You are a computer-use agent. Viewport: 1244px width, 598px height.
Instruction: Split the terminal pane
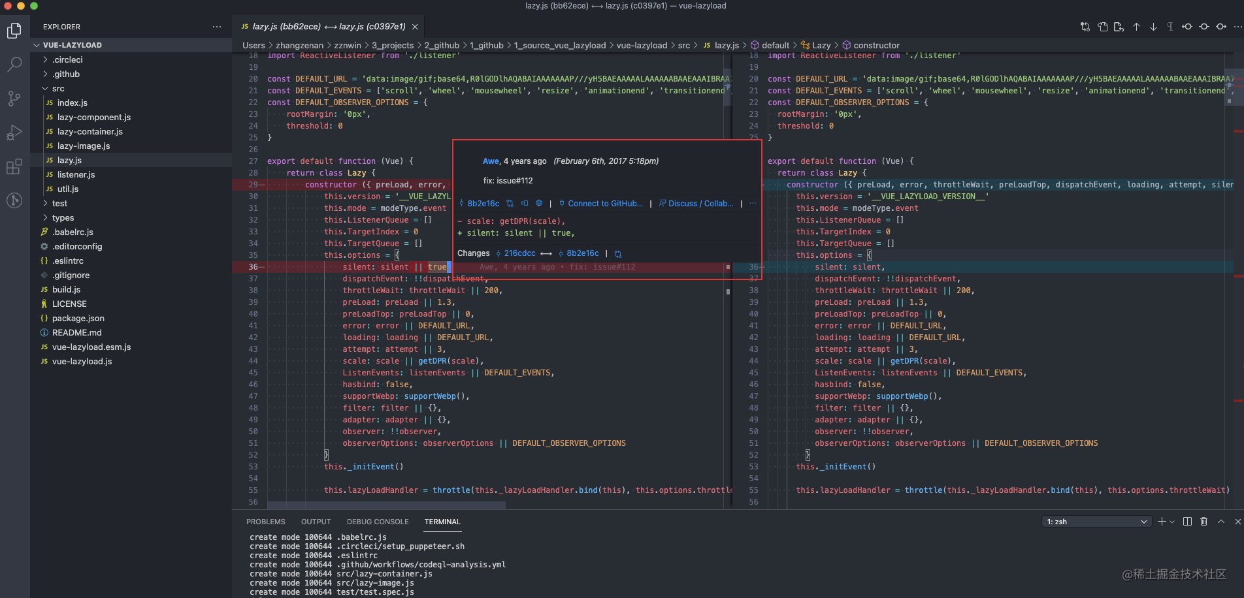(1187, 521)
